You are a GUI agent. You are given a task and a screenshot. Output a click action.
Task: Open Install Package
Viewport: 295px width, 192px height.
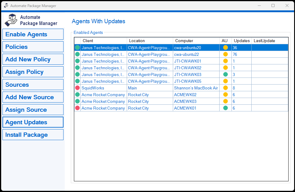coord(33,135)
